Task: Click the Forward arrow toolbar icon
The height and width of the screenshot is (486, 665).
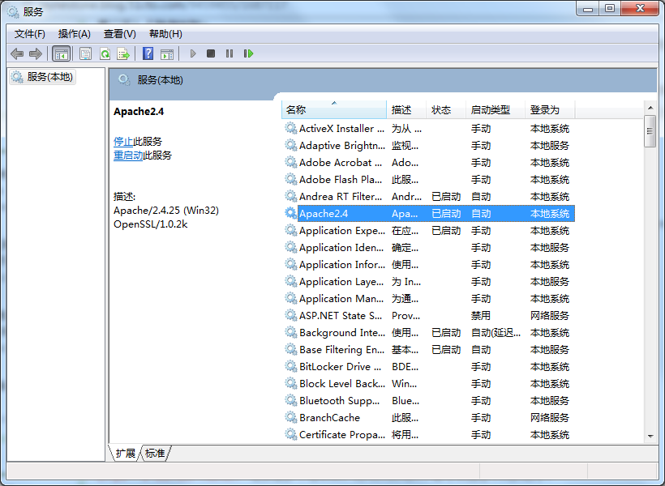Action: coord(36,53)
